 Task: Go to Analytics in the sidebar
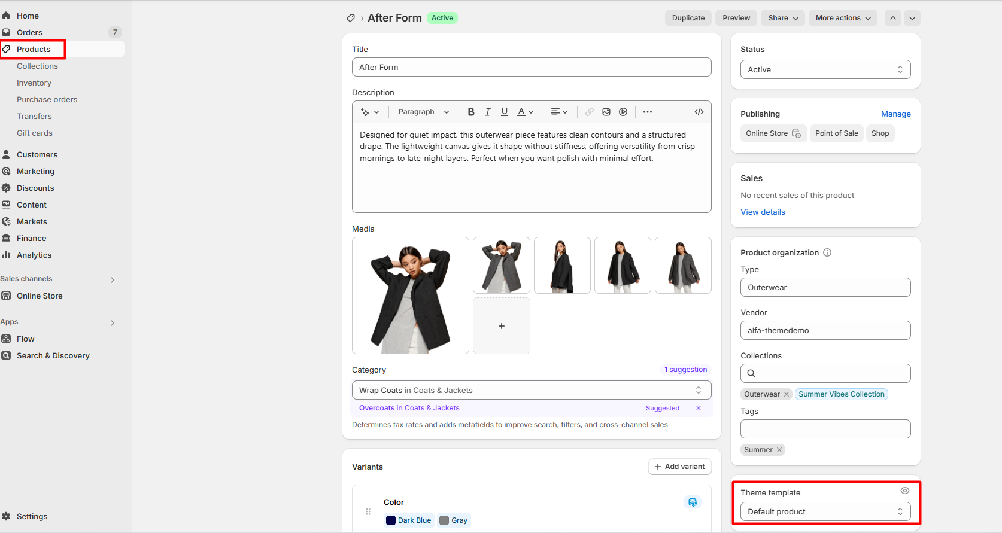pyautogui.click(x=34, y=255)
